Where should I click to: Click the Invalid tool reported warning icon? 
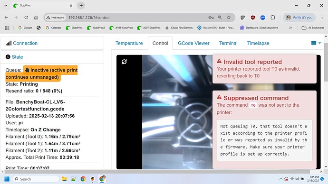pos(219,61)
